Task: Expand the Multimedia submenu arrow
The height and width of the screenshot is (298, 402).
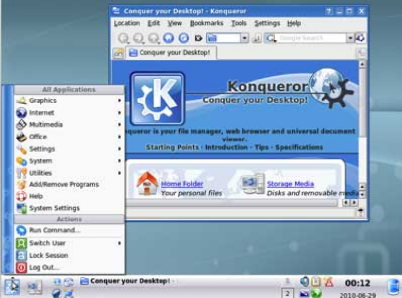Action: [x=119, y=125]
